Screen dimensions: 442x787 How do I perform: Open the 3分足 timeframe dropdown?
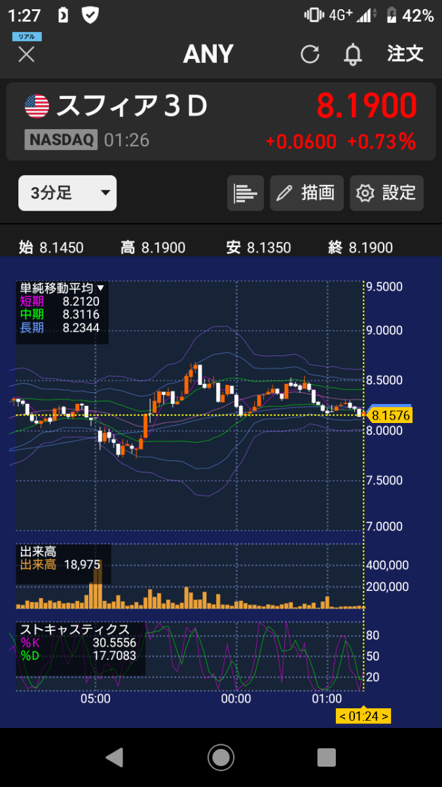point(67,193)
